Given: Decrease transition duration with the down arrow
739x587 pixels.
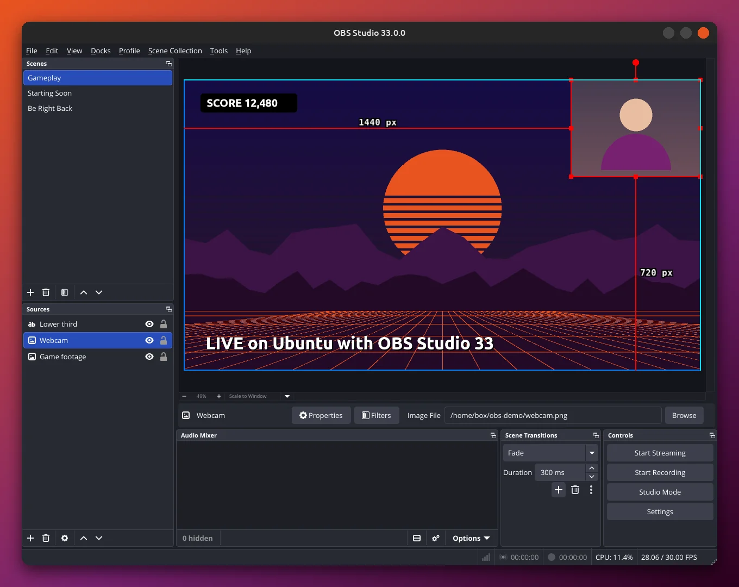Looking at the screenshot, I should [592, 477].
